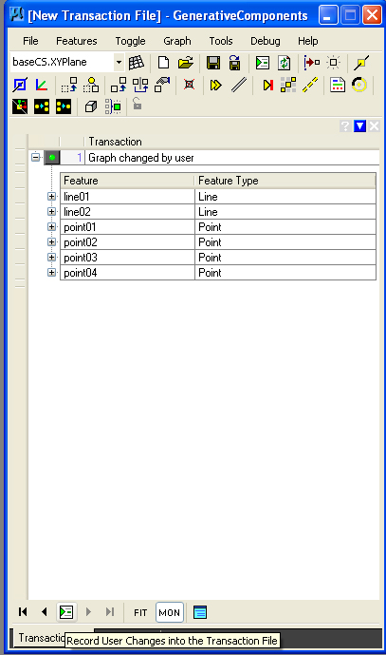Expand the line01 feature row
This screenshot has height=655, width=386.
51,197
